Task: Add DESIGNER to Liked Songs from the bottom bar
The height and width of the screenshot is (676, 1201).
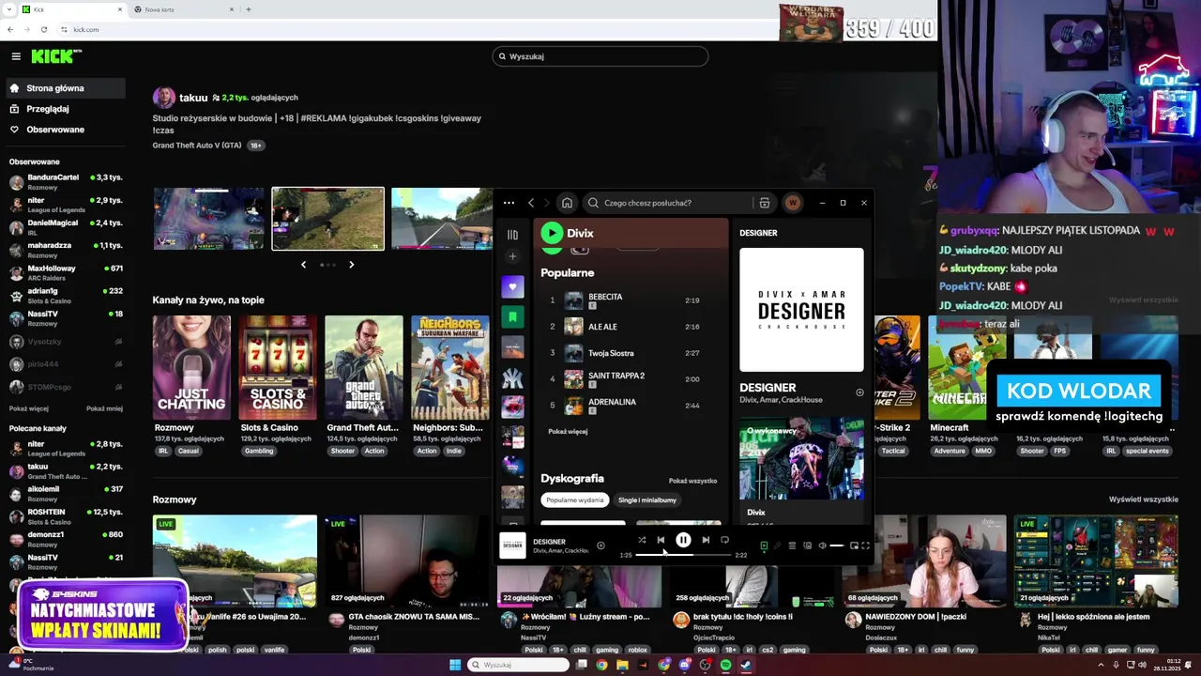Action: tap(600, 545)
